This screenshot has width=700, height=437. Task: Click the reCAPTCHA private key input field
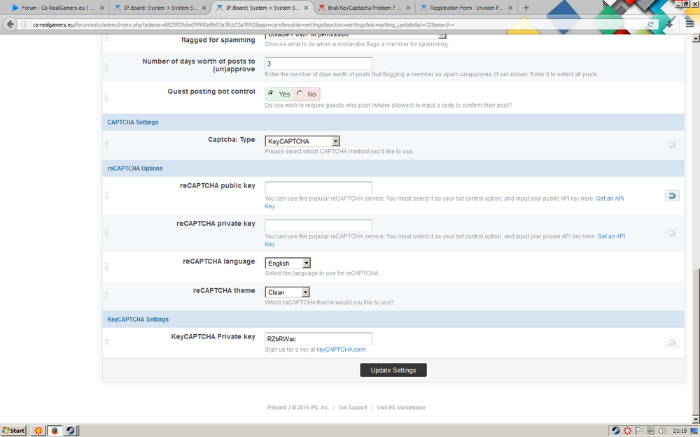click(318, 225)
